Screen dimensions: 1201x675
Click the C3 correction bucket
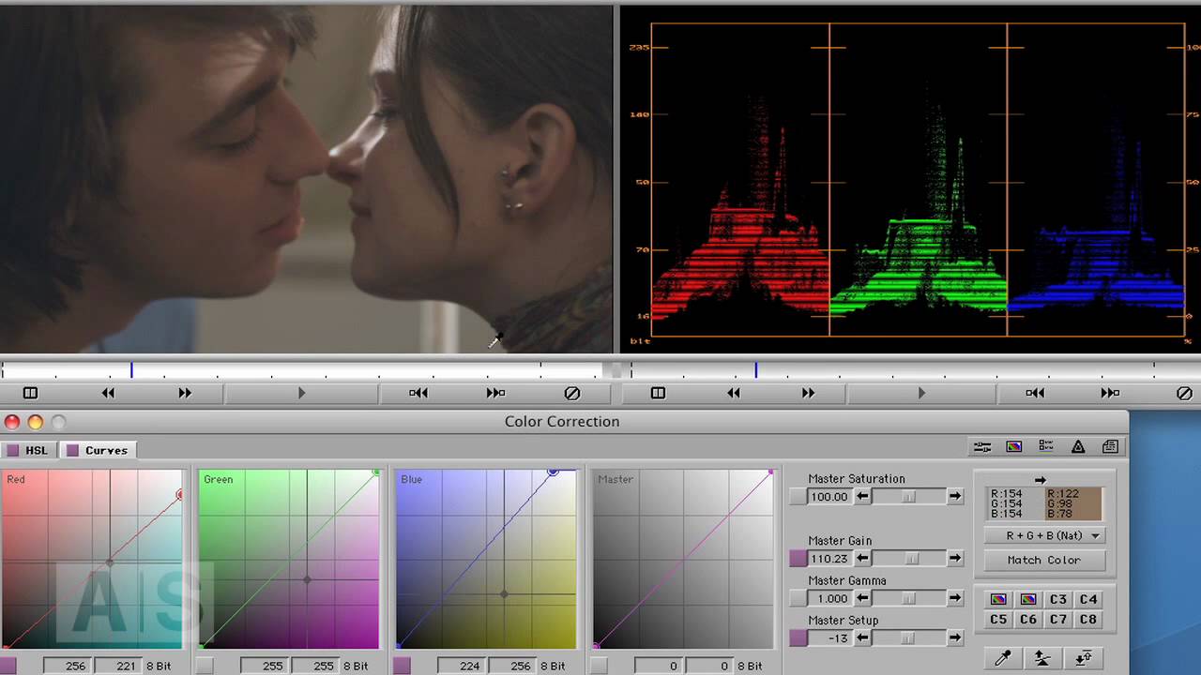point(1058,599)
